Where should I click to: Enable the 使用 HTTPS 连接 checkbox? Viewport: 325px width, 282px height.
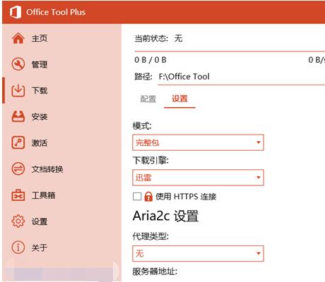point(137,197)
